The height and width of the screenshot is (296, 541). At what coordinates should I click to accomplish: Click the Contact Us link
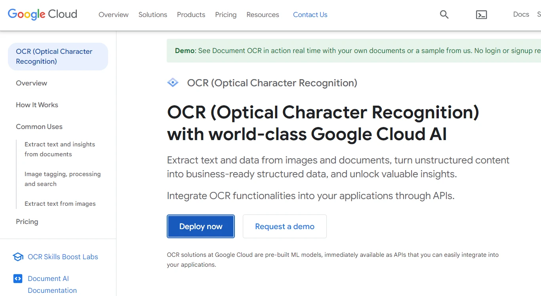[x=310, y=15]
